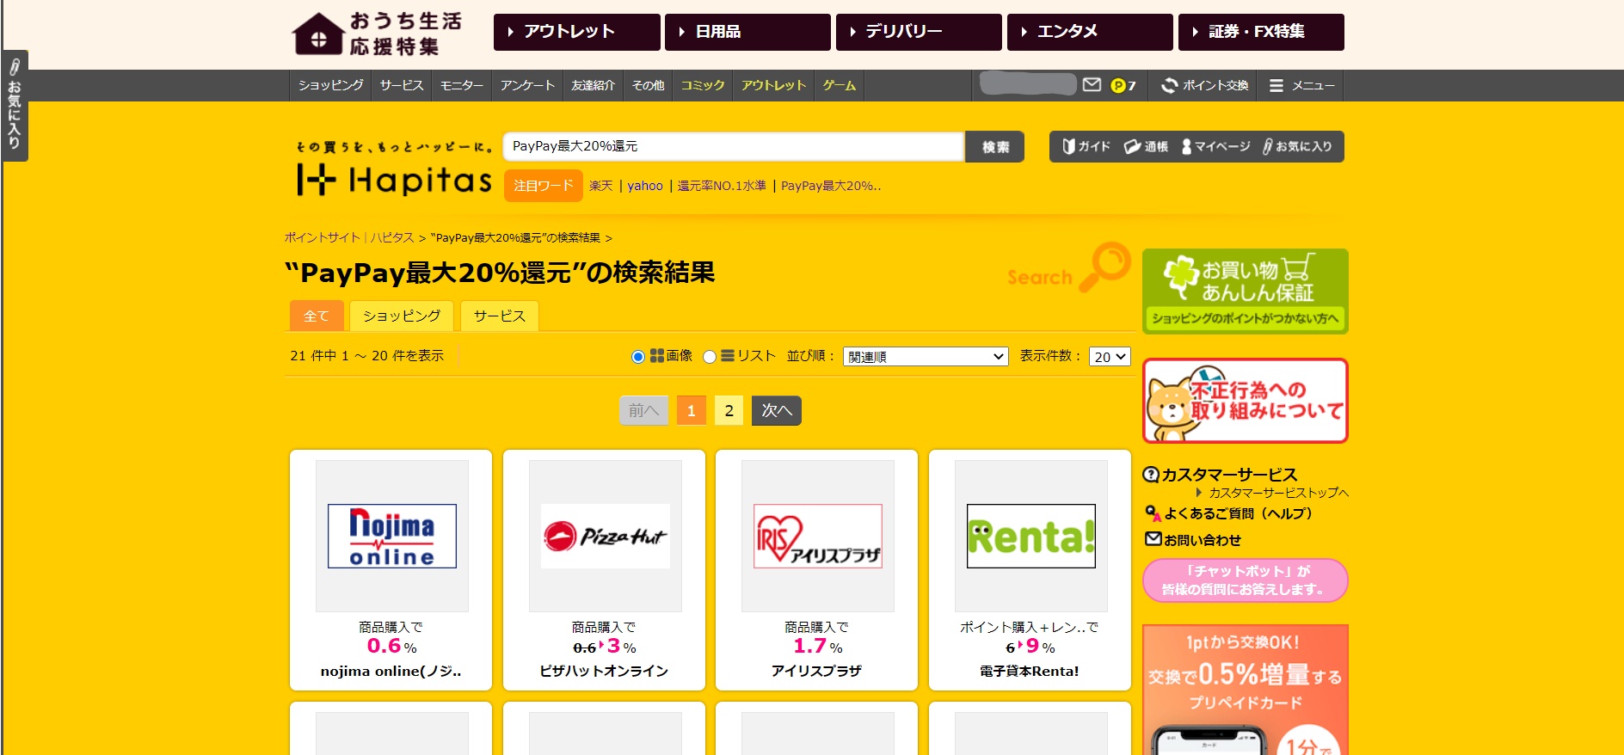
Task: Go to the ポイントサイト｜ハピタス breadcrumb
Action: pyautogui.click(x=349, y=237)
